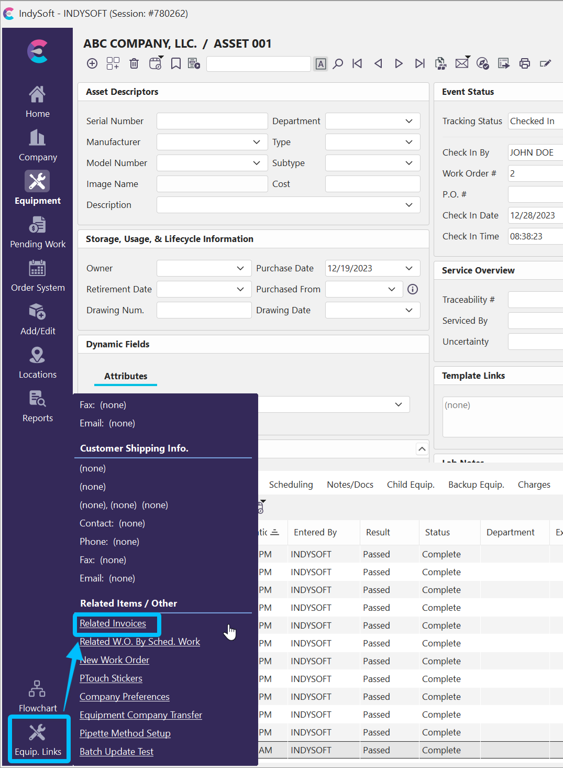Click the printer icon
The image size is (563, 768).
click(x=524, y=63)
